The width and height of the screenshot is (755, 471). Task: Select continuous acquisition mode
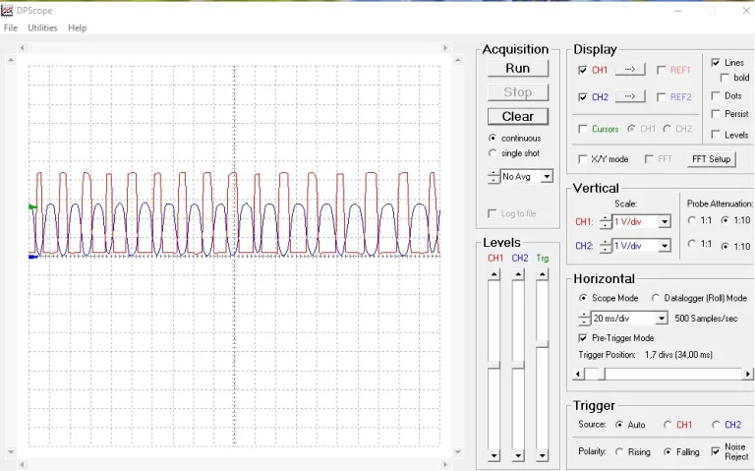tap(493, 139)
